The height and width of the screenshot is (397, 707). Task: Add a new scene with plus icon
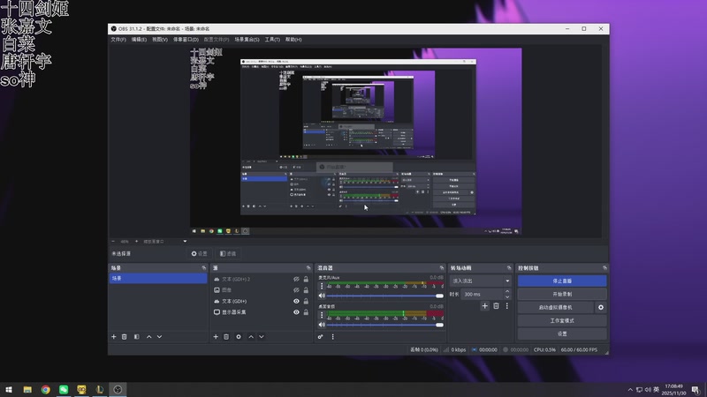click(x=114, y=337)
